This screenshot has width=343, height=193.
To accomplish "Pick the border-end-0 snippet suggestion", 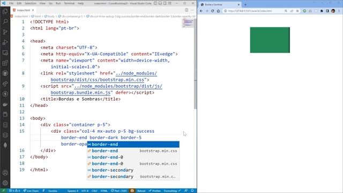I will 133,157.
